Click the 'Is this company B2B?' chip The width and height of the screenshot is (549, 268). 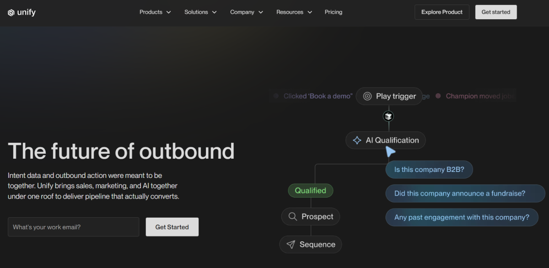(429, 169)
